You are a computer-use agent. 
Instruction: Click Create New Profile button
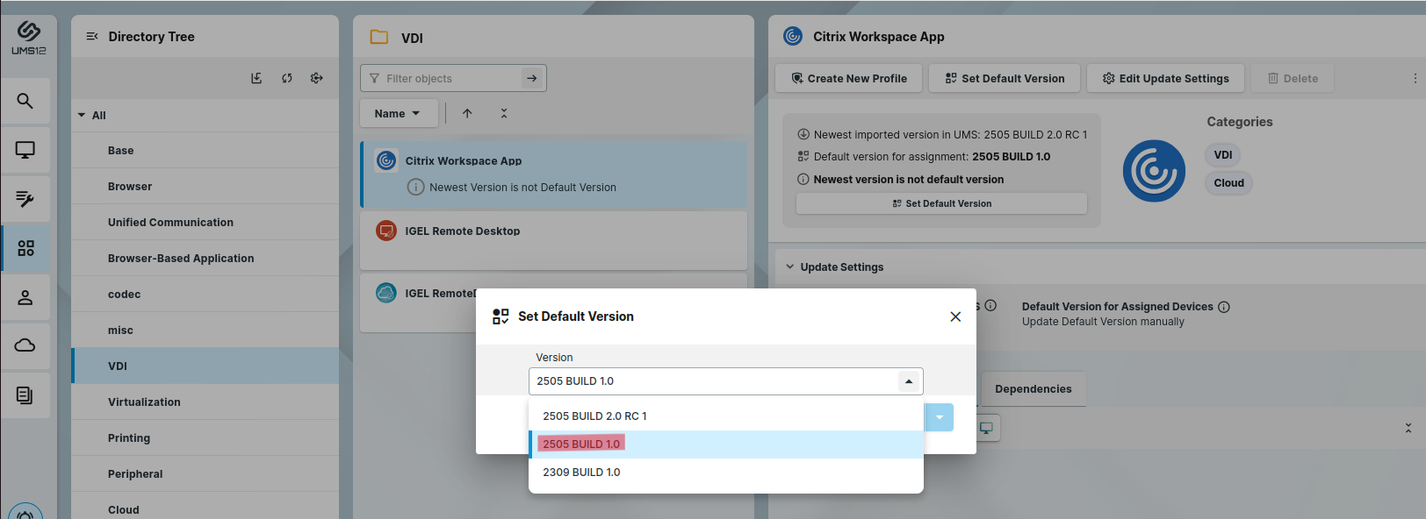(x=848, y=78)
